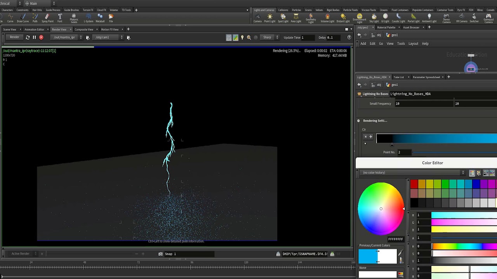Adjust the Hue slider in Color Editor
Viewport: 497px width, 279px height.
pos(464,246)
